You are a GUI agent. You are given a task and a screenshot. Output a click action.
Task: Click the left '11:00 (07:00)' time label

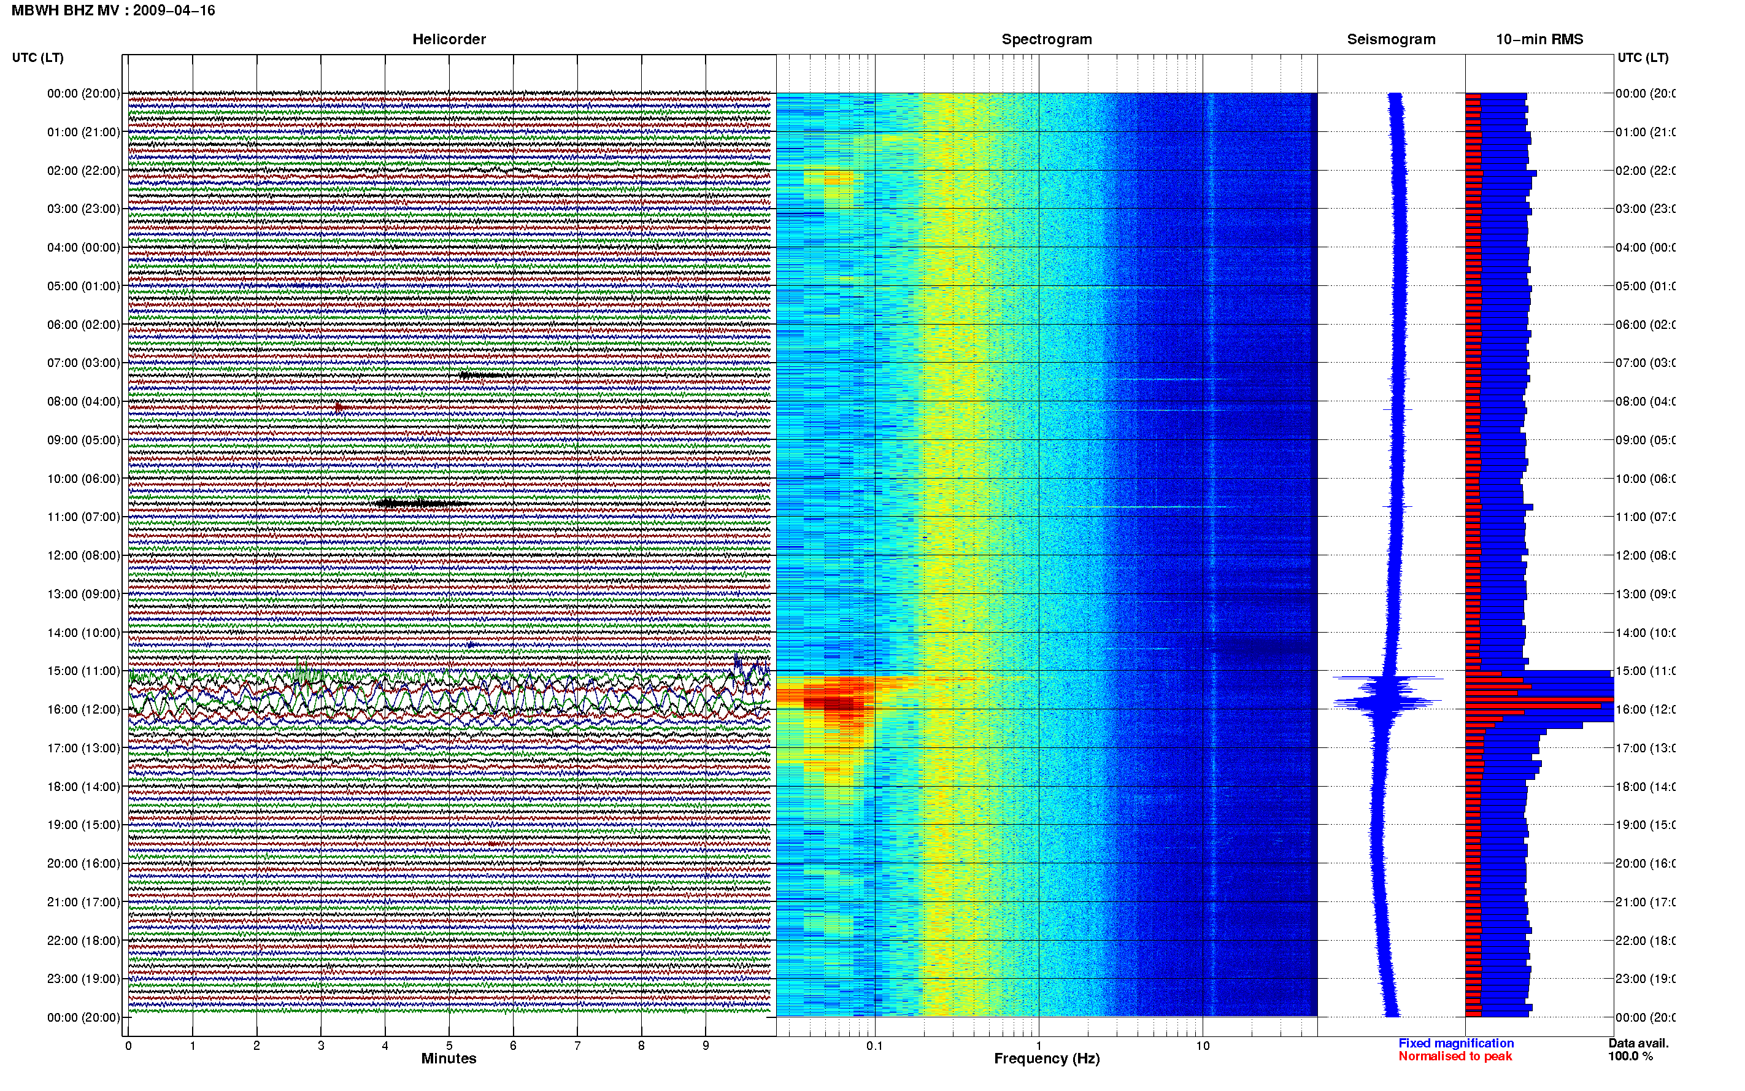coord(83,517)
